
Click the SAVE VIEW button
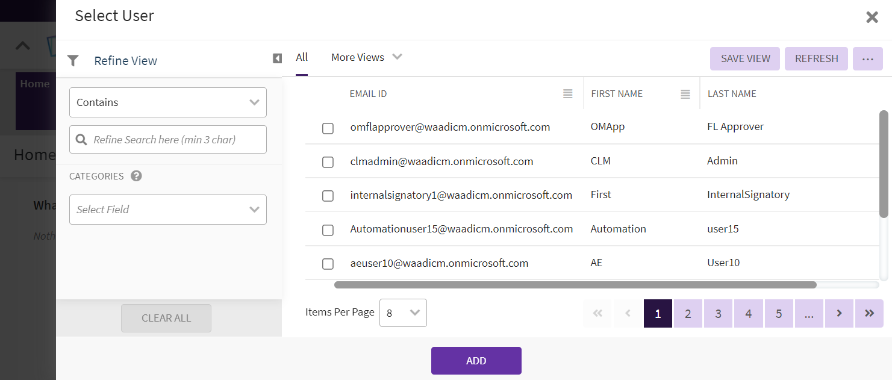click(745, 59)
